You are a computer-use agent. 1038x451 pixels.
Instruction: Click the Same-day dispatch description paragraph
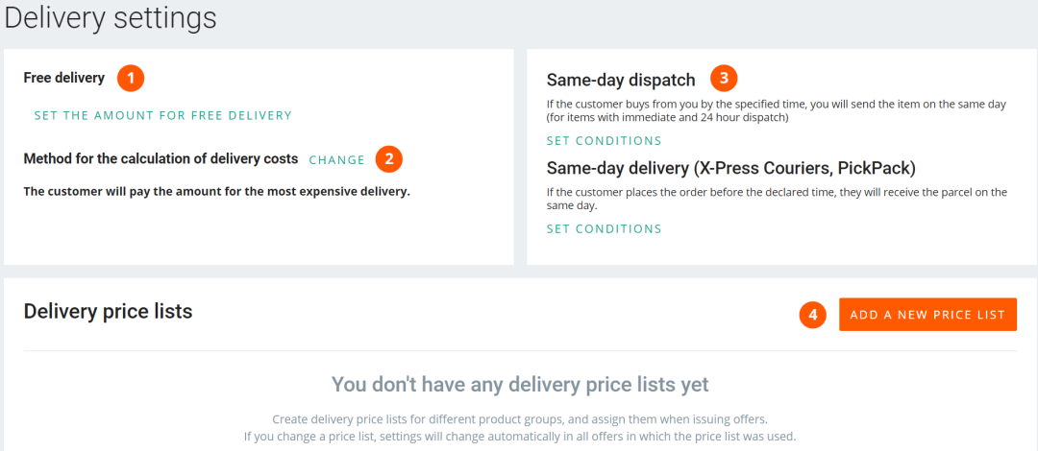776,110
